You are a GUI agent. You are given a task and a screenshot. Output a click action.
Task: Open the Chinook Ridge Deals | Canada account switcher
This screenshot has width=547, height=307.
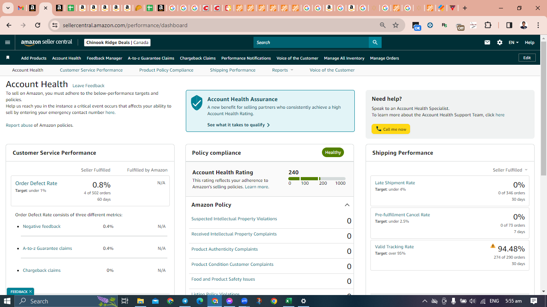(x=117, y=42)
